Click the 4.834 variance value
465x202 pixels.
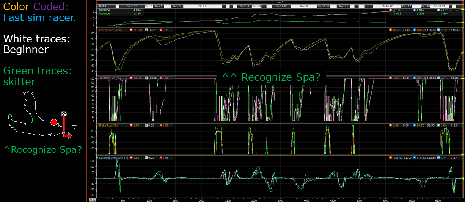137,10
